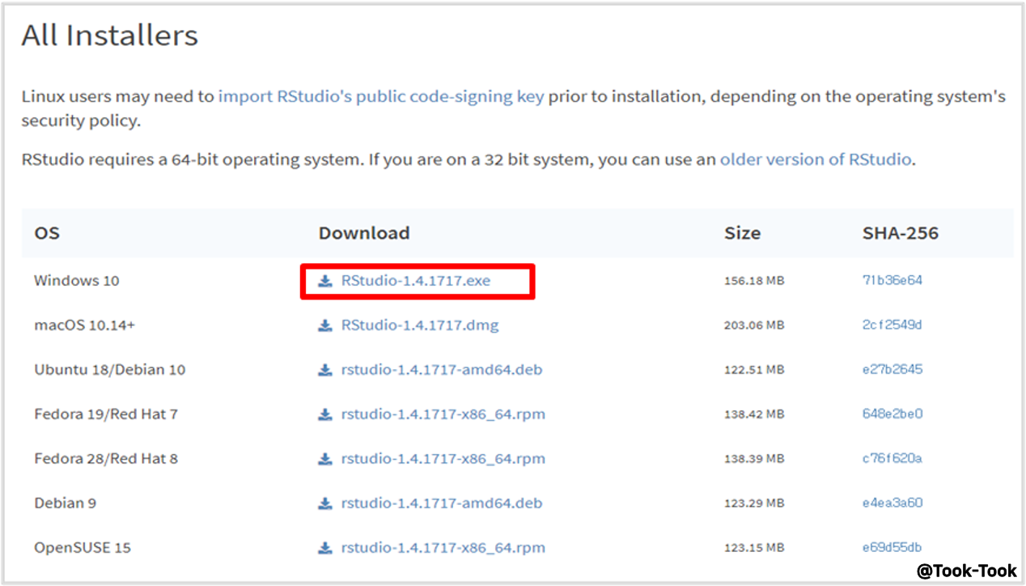Click SHA-256 hash e27b2645

892,370
